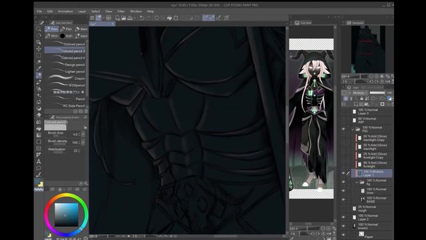Collapse the fg folder

(x=357, y=182)
